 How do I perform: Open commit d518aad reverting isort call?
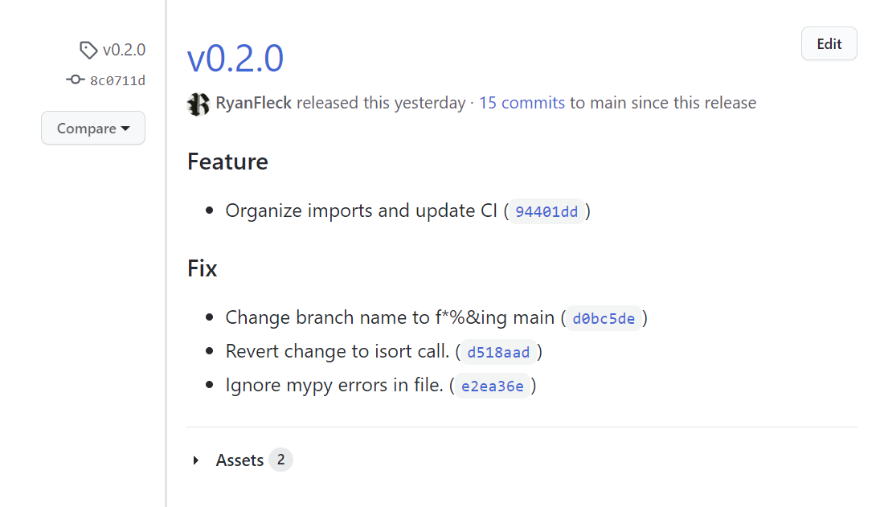point(498,352)
